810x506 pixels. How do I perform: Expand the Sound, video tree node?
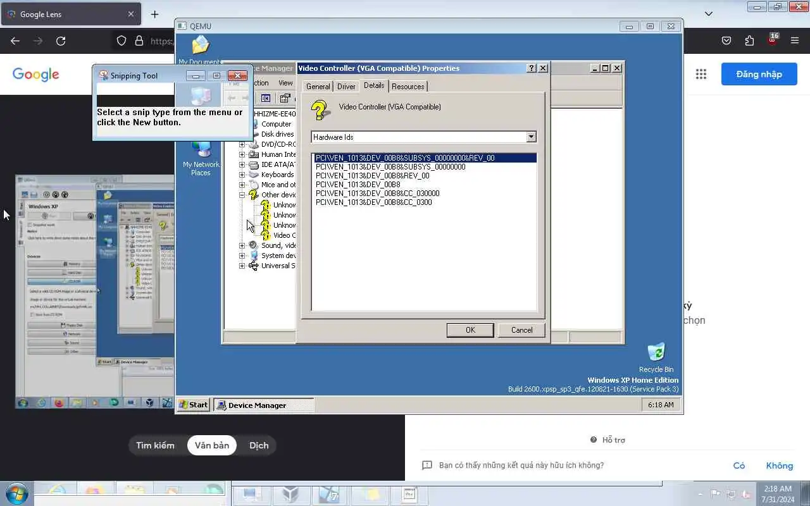tap(242, 245)
